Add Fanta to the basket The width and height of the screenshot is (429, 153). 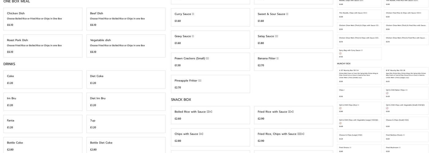coord(43,124)
